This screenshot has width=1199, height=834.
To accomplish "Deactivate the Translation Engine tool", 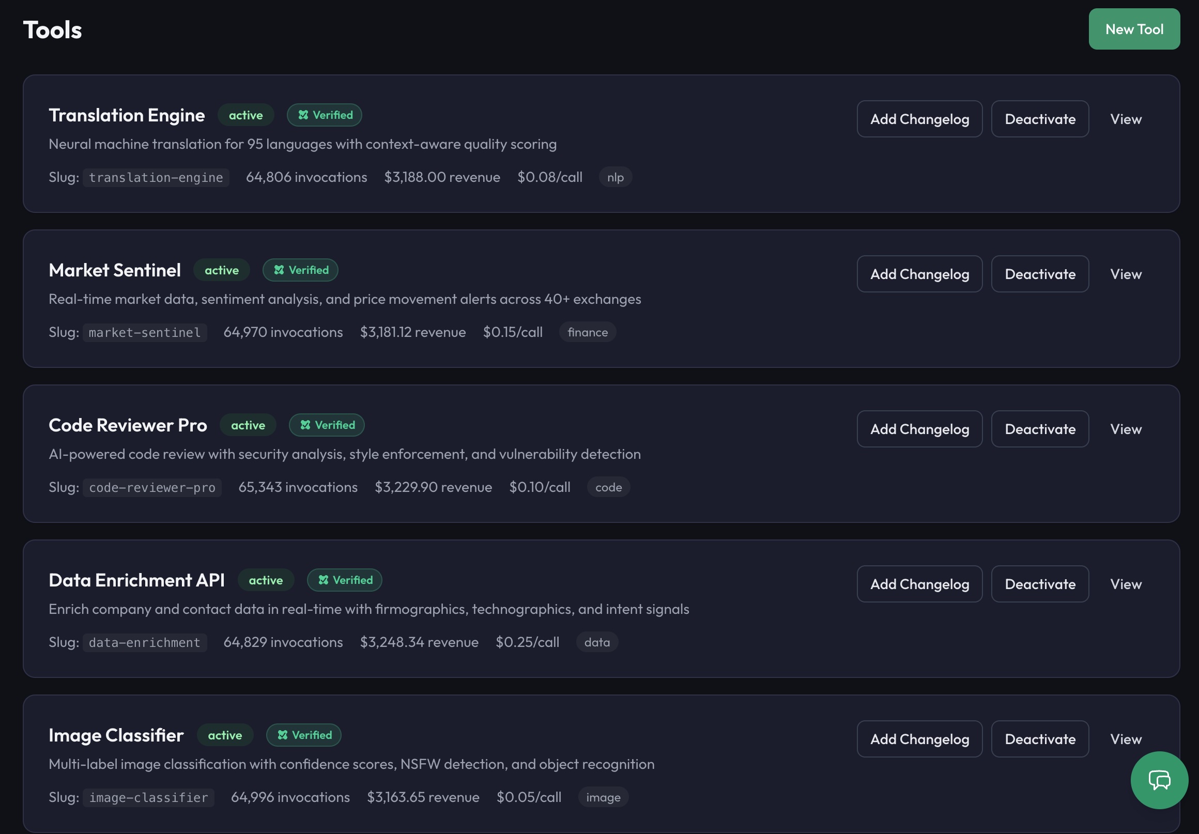I will pos(1040,118).
